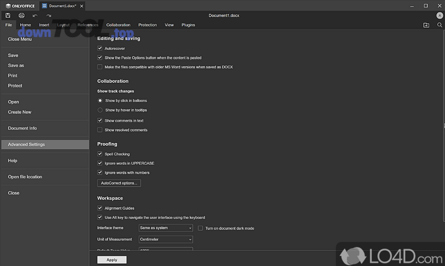This screenshot has height=266, width=445.
Task: Click the Redo arrow icon
Action: [x=49, y=16]
